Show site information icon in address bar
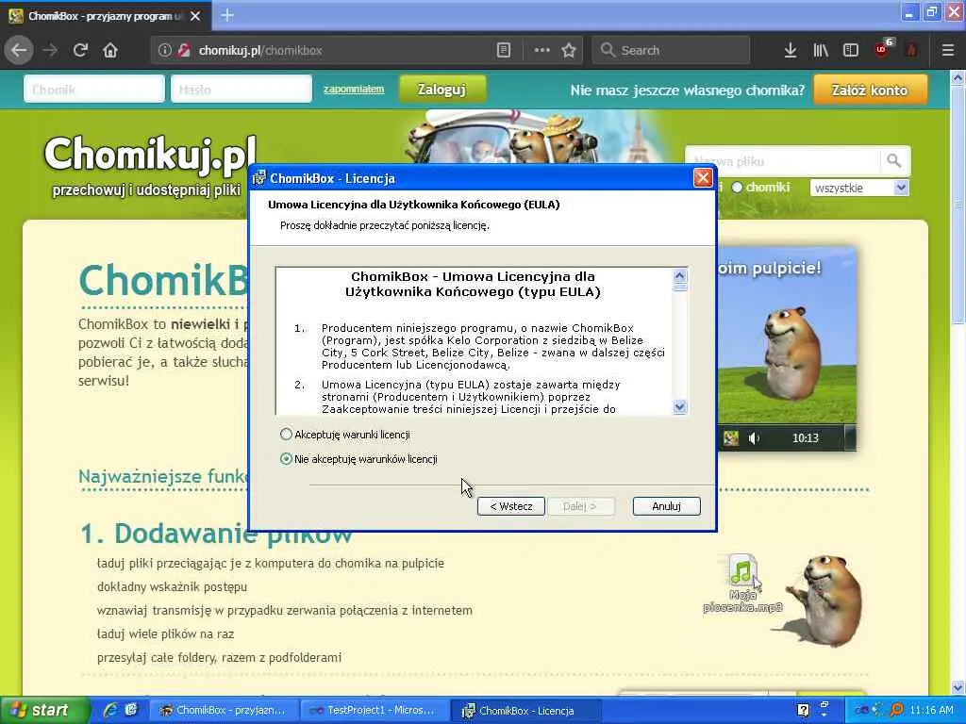 click(164, 50)
